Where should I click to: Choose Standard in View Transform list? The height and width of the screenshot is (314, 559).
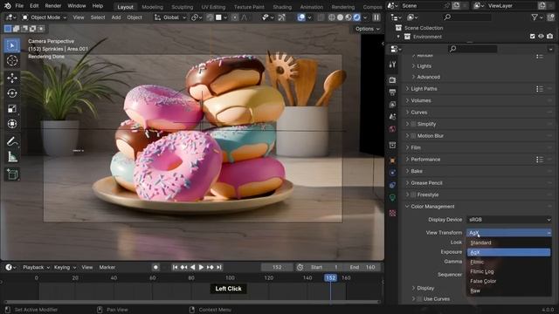click(508, 242)
